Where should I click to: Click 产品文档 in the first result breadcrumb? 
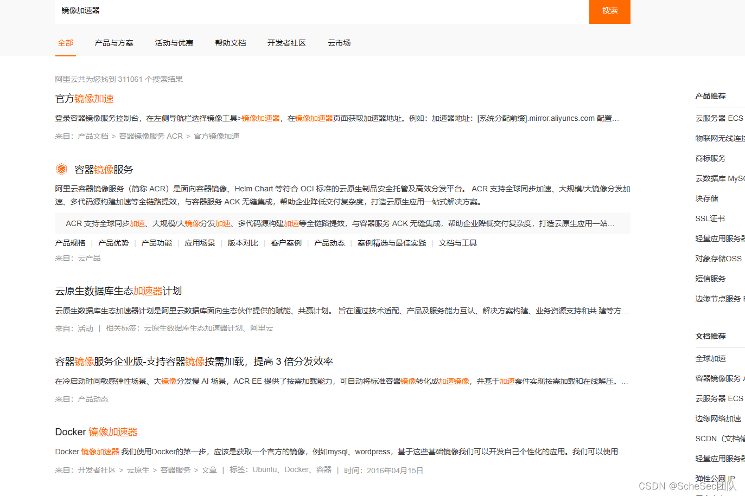[93, 136]
